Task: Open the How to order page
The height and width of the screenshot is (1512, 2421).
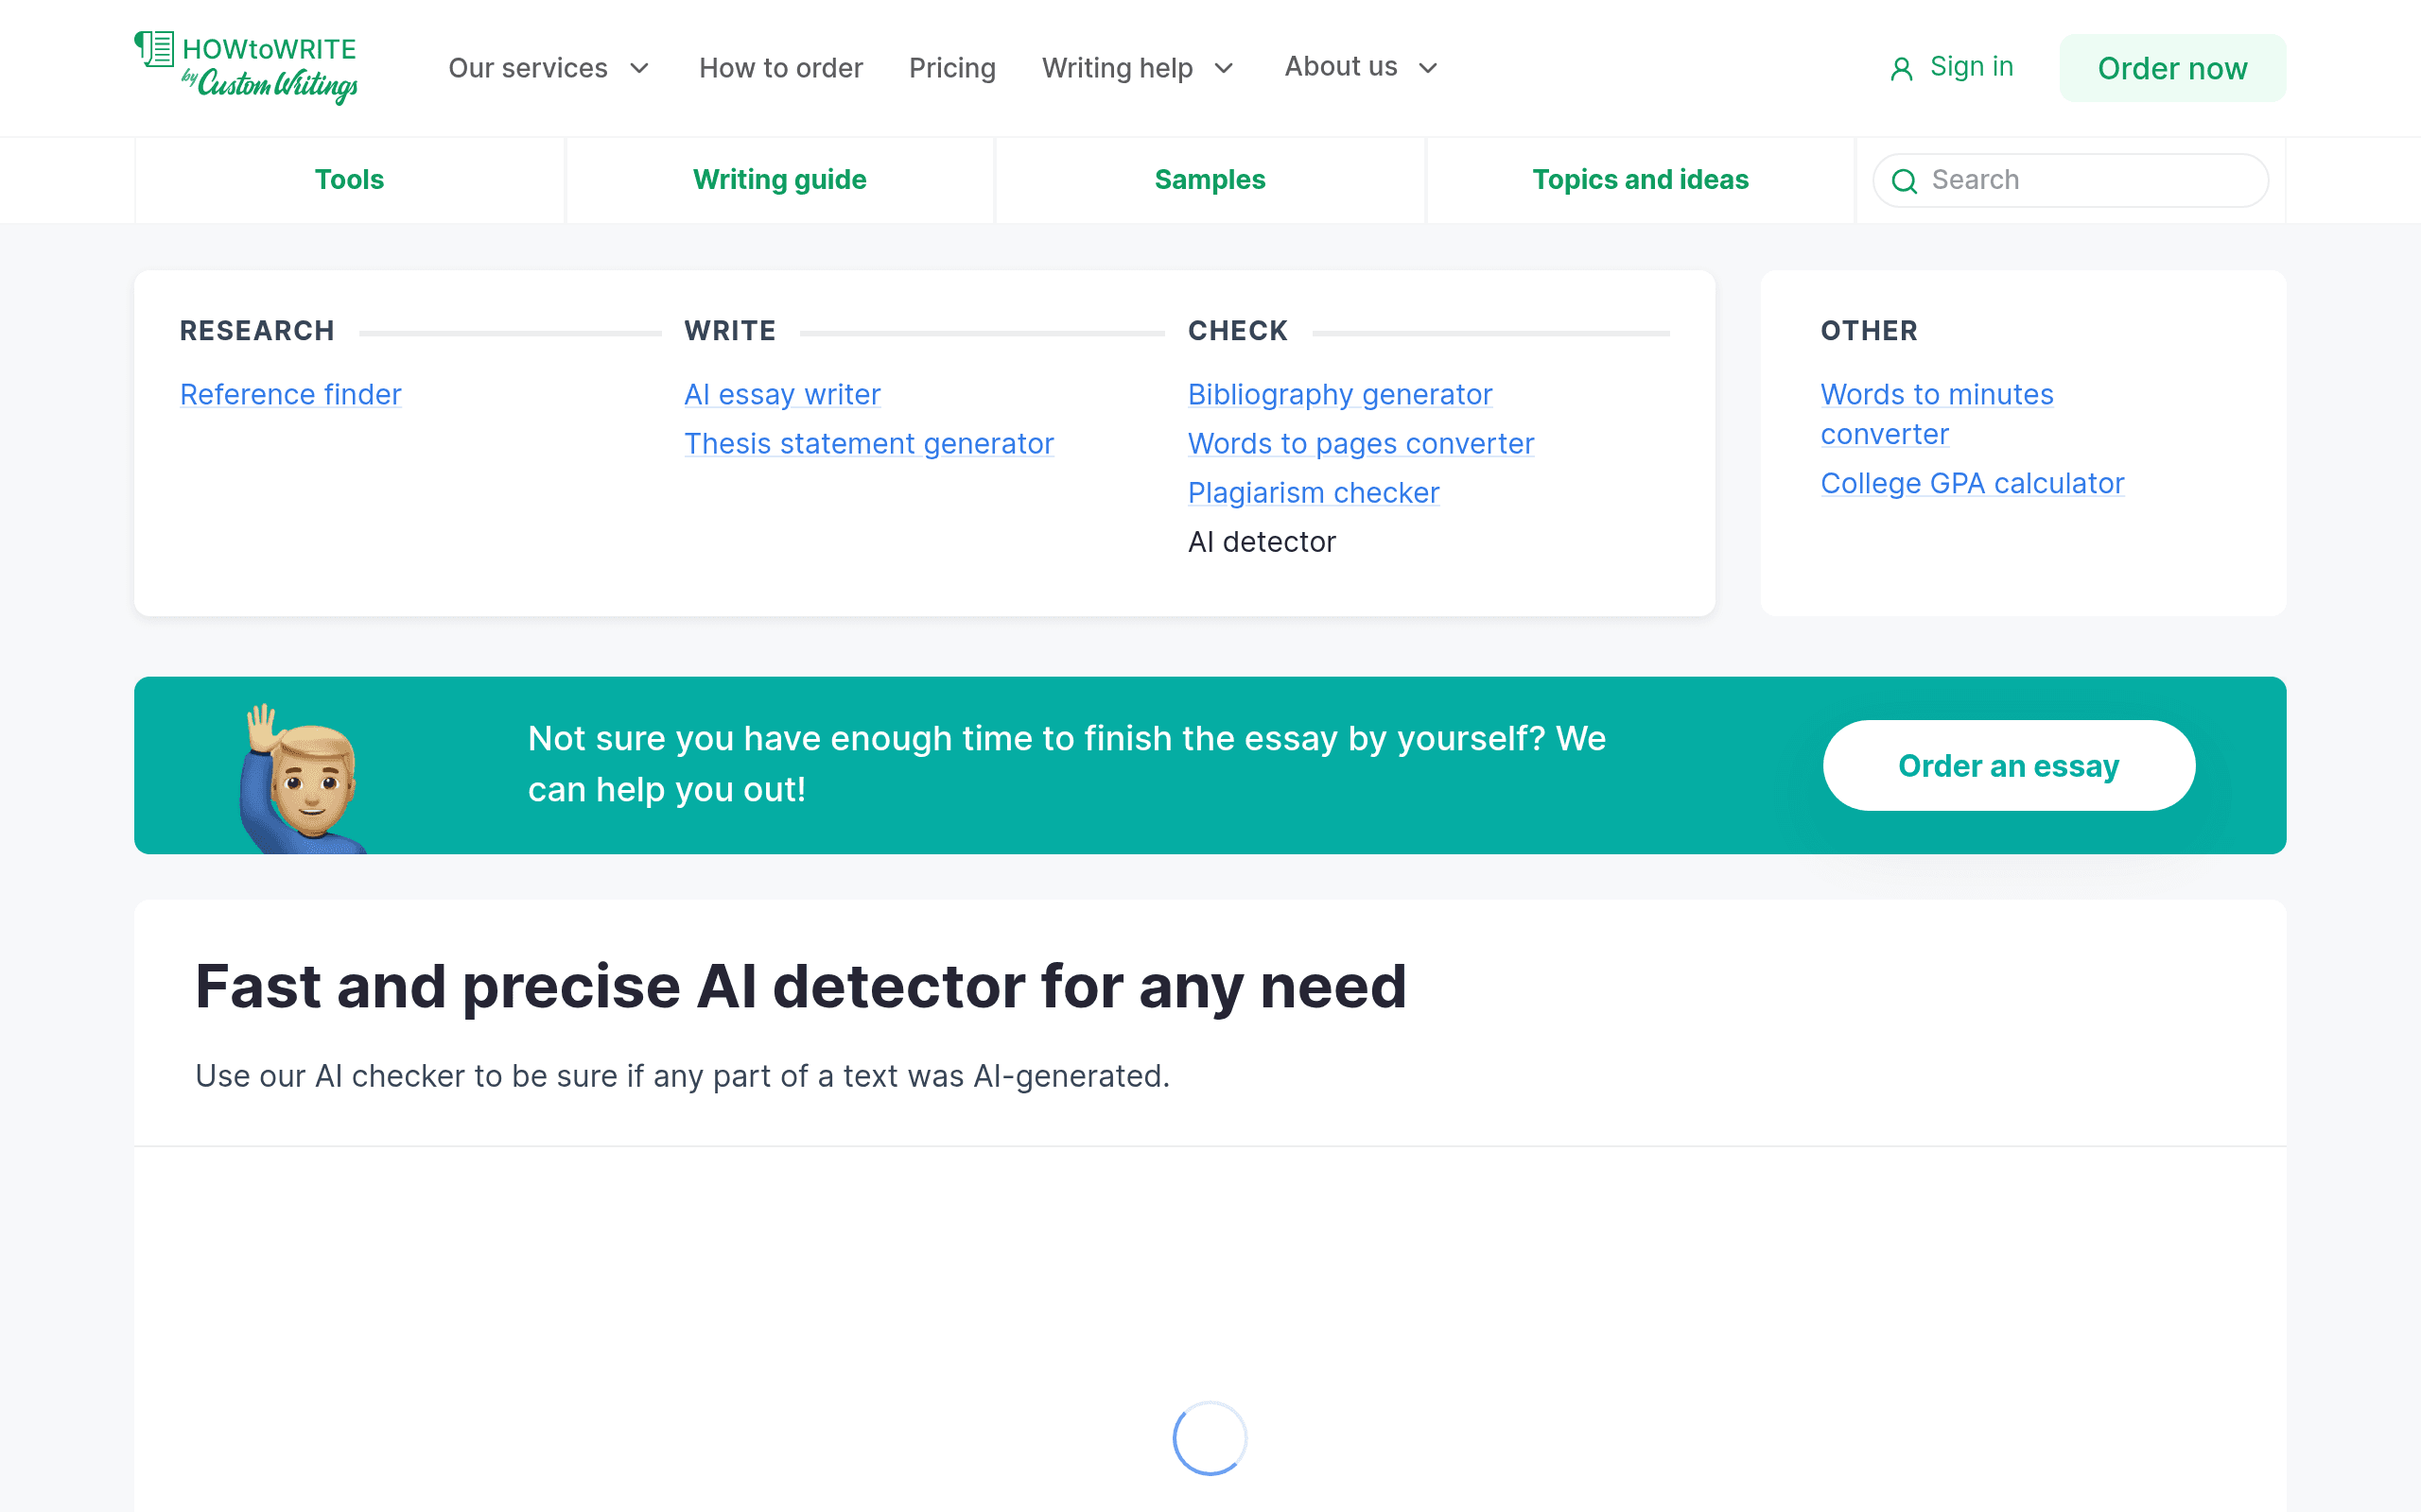Action: (x=780, y=68)
